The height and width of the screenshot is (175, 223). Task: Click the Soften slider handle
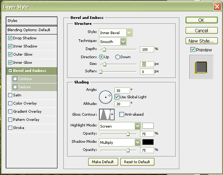tap(100, 71)
